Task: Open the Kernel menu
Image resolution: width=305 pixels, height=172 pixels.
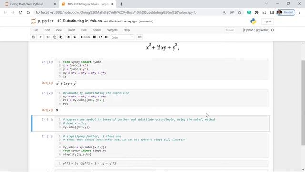Action: [x=97, y=30]
